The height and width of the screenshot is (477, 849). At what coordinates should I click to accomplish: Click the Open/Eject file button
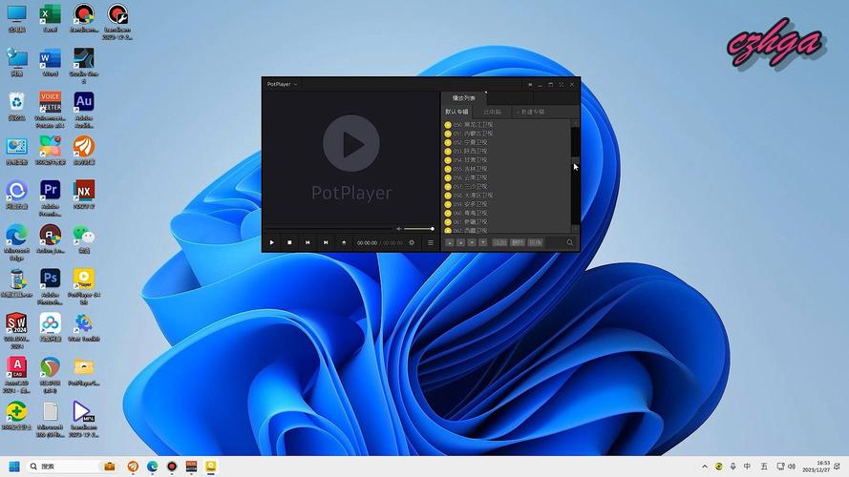(344, 242)
